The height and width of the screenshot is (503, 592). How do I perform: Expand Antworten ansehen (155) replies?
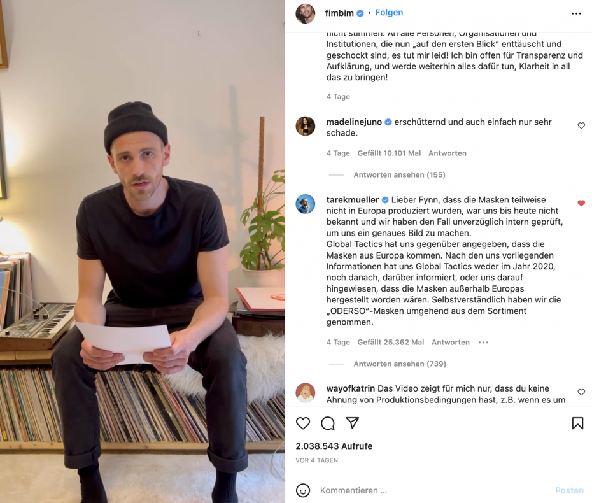pos(400,175)
